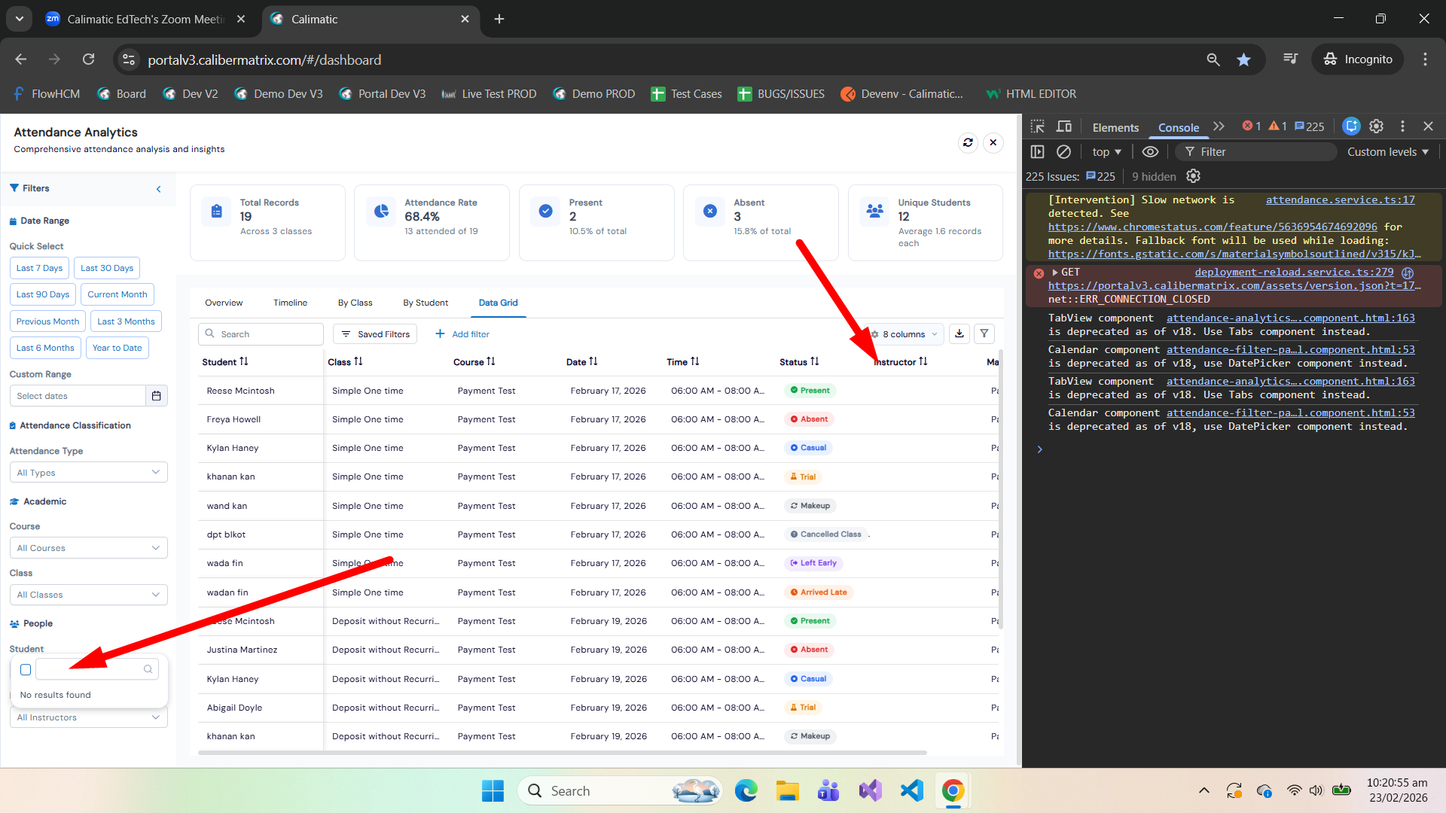Image resolution: width=1446 pixels, height=813 pixels.
Task: Switch to the By Student tab
Action: (425, 303)
